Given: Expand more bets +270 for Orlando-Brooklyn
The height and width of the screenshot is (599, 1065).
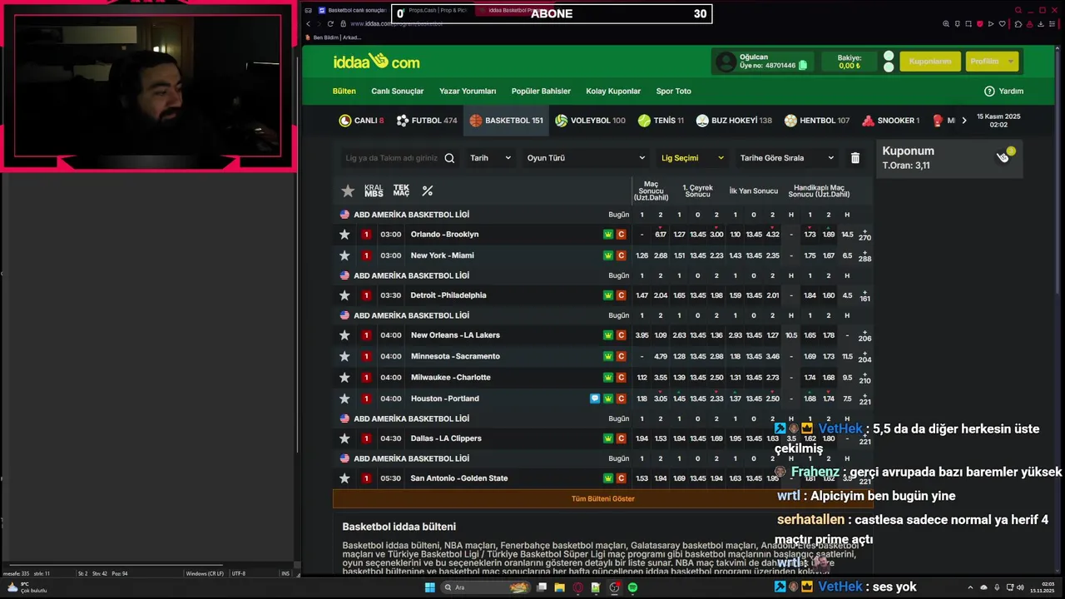Looking at the screenshot, I should click(864, 235).
